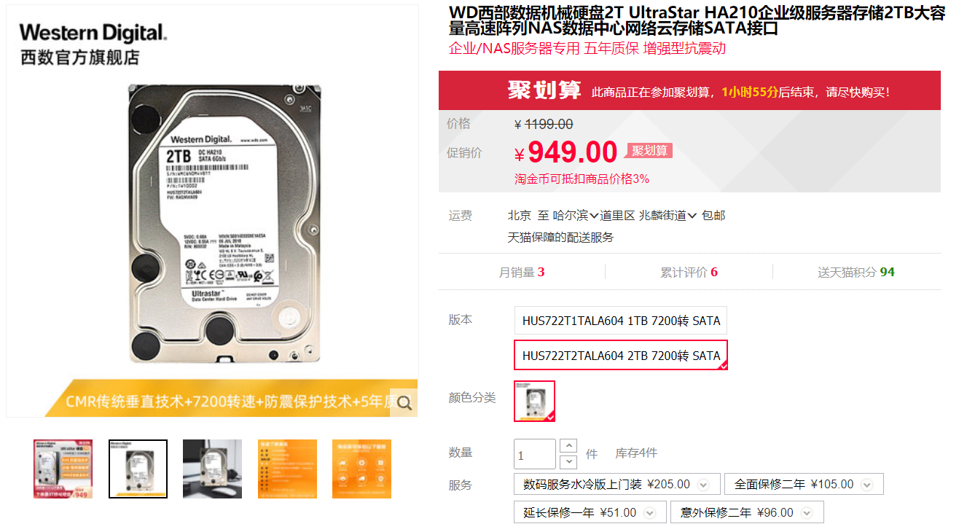Image resolution: width=959 pixels, height=532 pixels.
Task: Click the quantity input field
Action: [535, 454]
